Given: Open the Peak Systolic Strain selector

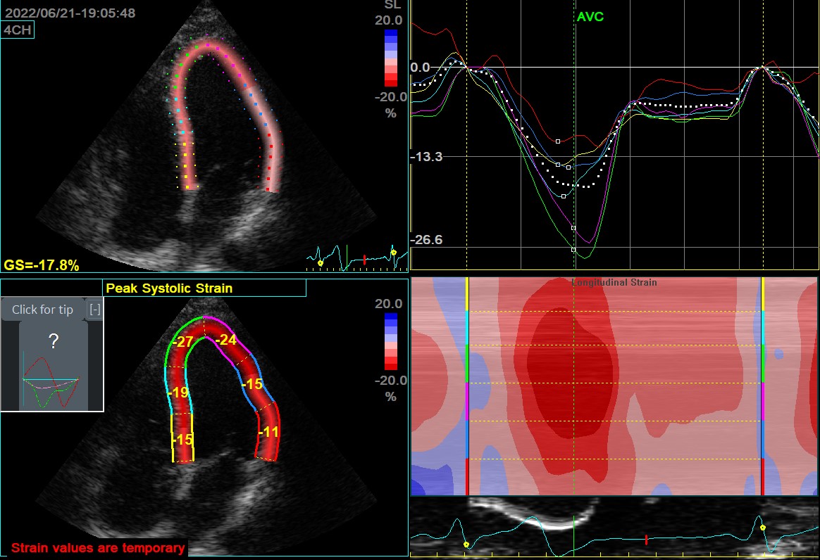Looking at the screenshot, I should pos(204,288).
